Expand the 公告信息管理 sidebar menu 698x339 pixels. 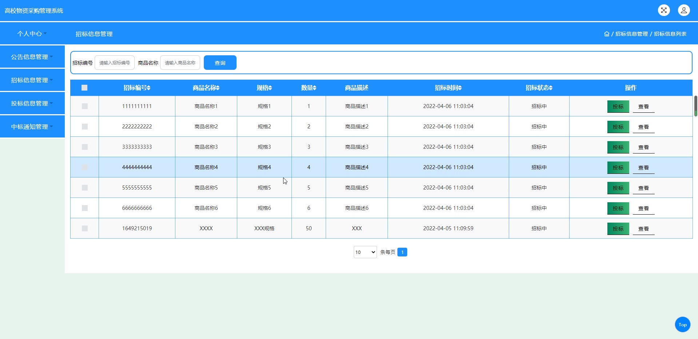tap(32, 57)
